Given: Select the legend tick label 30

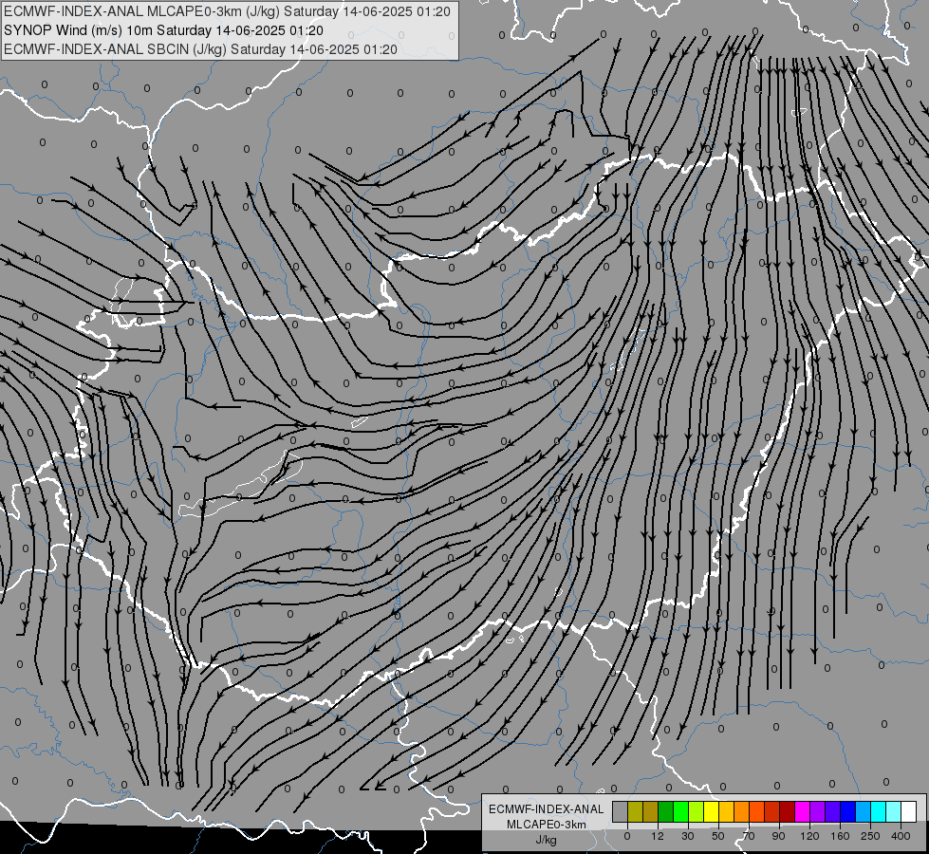Looking at the screenshot, I should tap(688, 836).
